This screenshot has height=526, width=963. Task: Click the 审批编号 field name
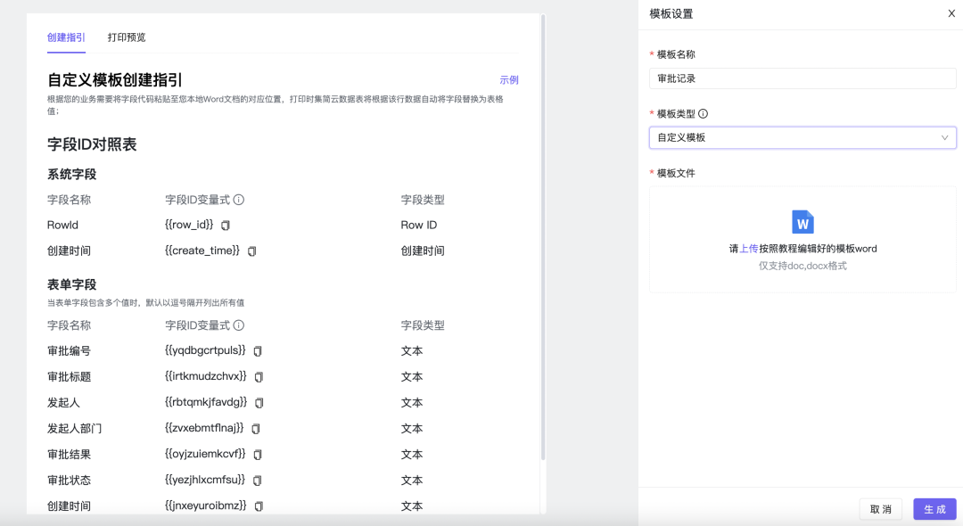coord(69,351)
